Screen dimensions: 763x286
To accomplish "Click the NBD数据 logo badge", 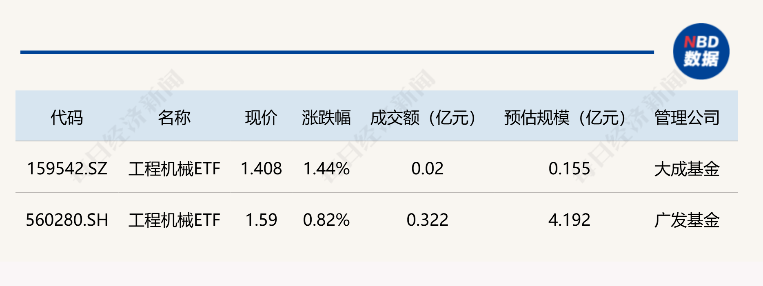I will (x=701, y=51).
